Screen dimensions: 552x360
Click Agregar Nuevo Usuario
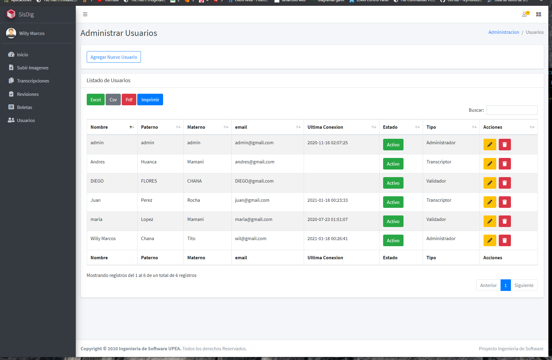point(114,57)
